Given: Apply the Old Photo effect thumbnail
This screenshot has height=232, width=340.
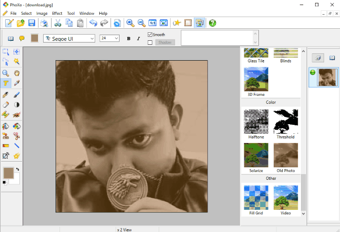Looking at the screenshot, I should tap(286, 154).
